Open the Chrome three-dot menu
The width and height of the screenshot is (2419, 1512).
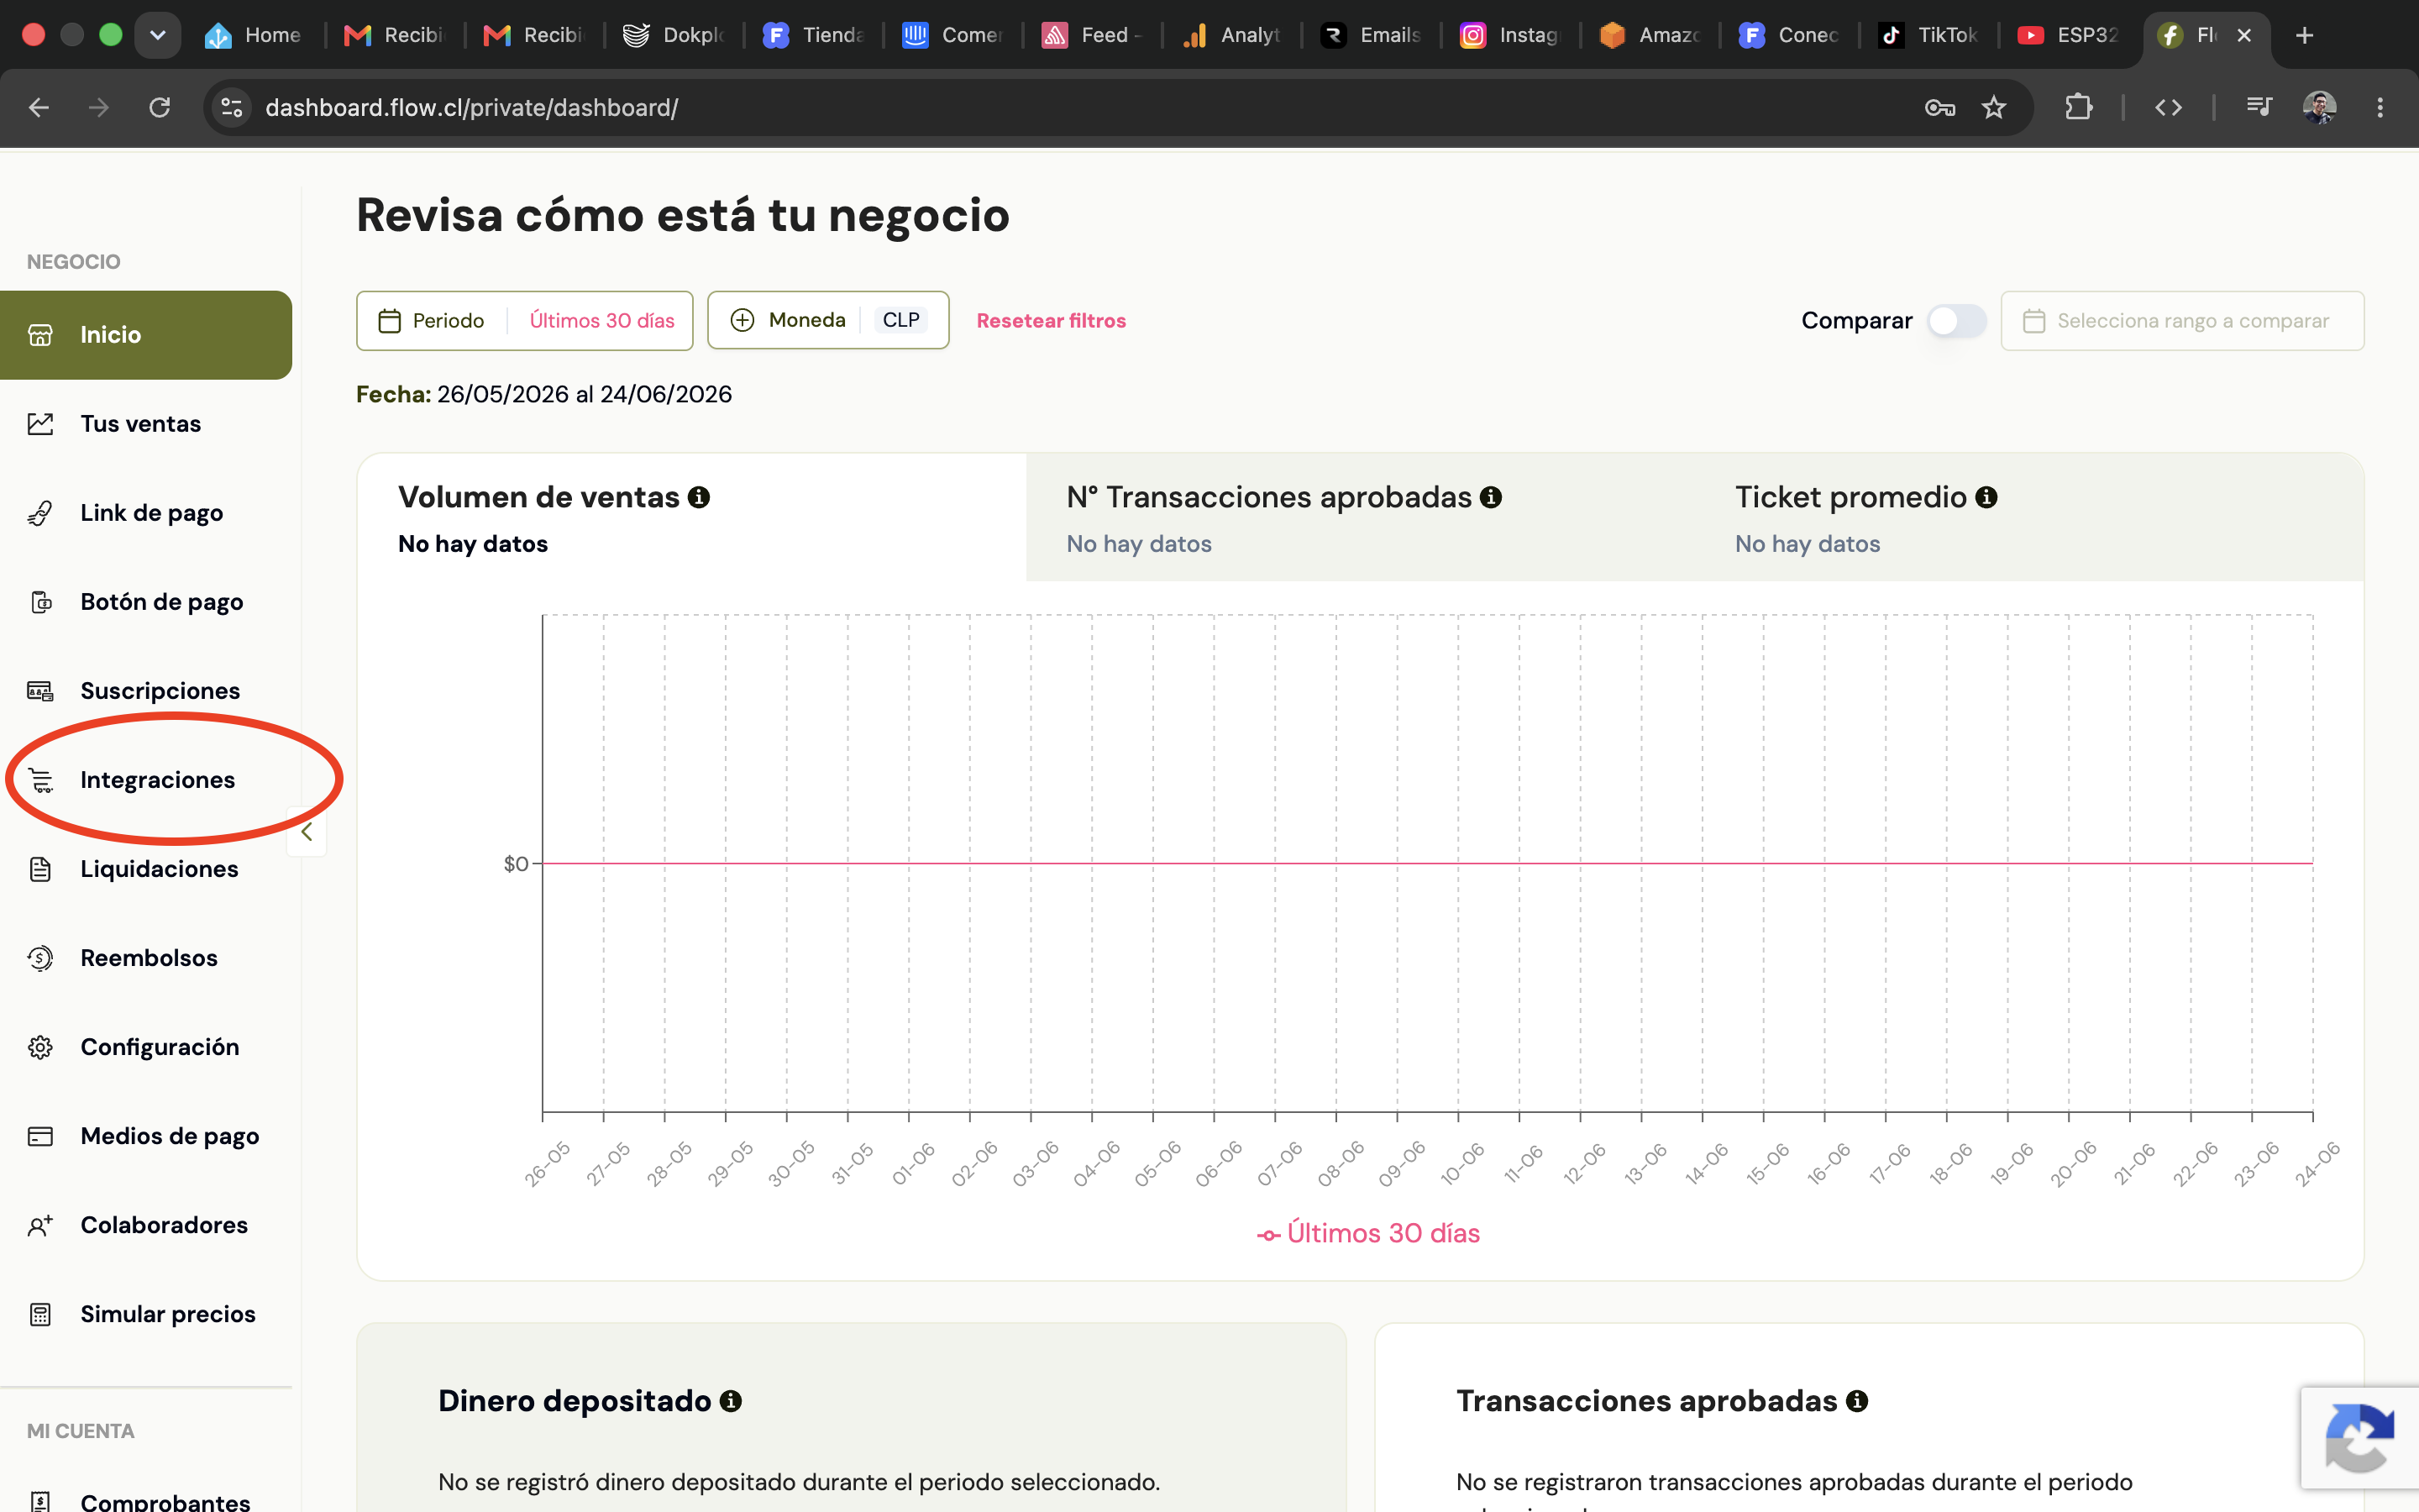(x=2380, y=107)
